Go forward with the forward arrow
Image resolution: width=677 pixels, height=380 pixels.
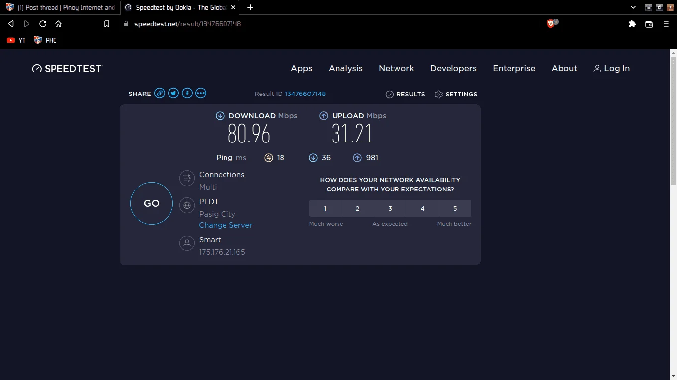27,24
